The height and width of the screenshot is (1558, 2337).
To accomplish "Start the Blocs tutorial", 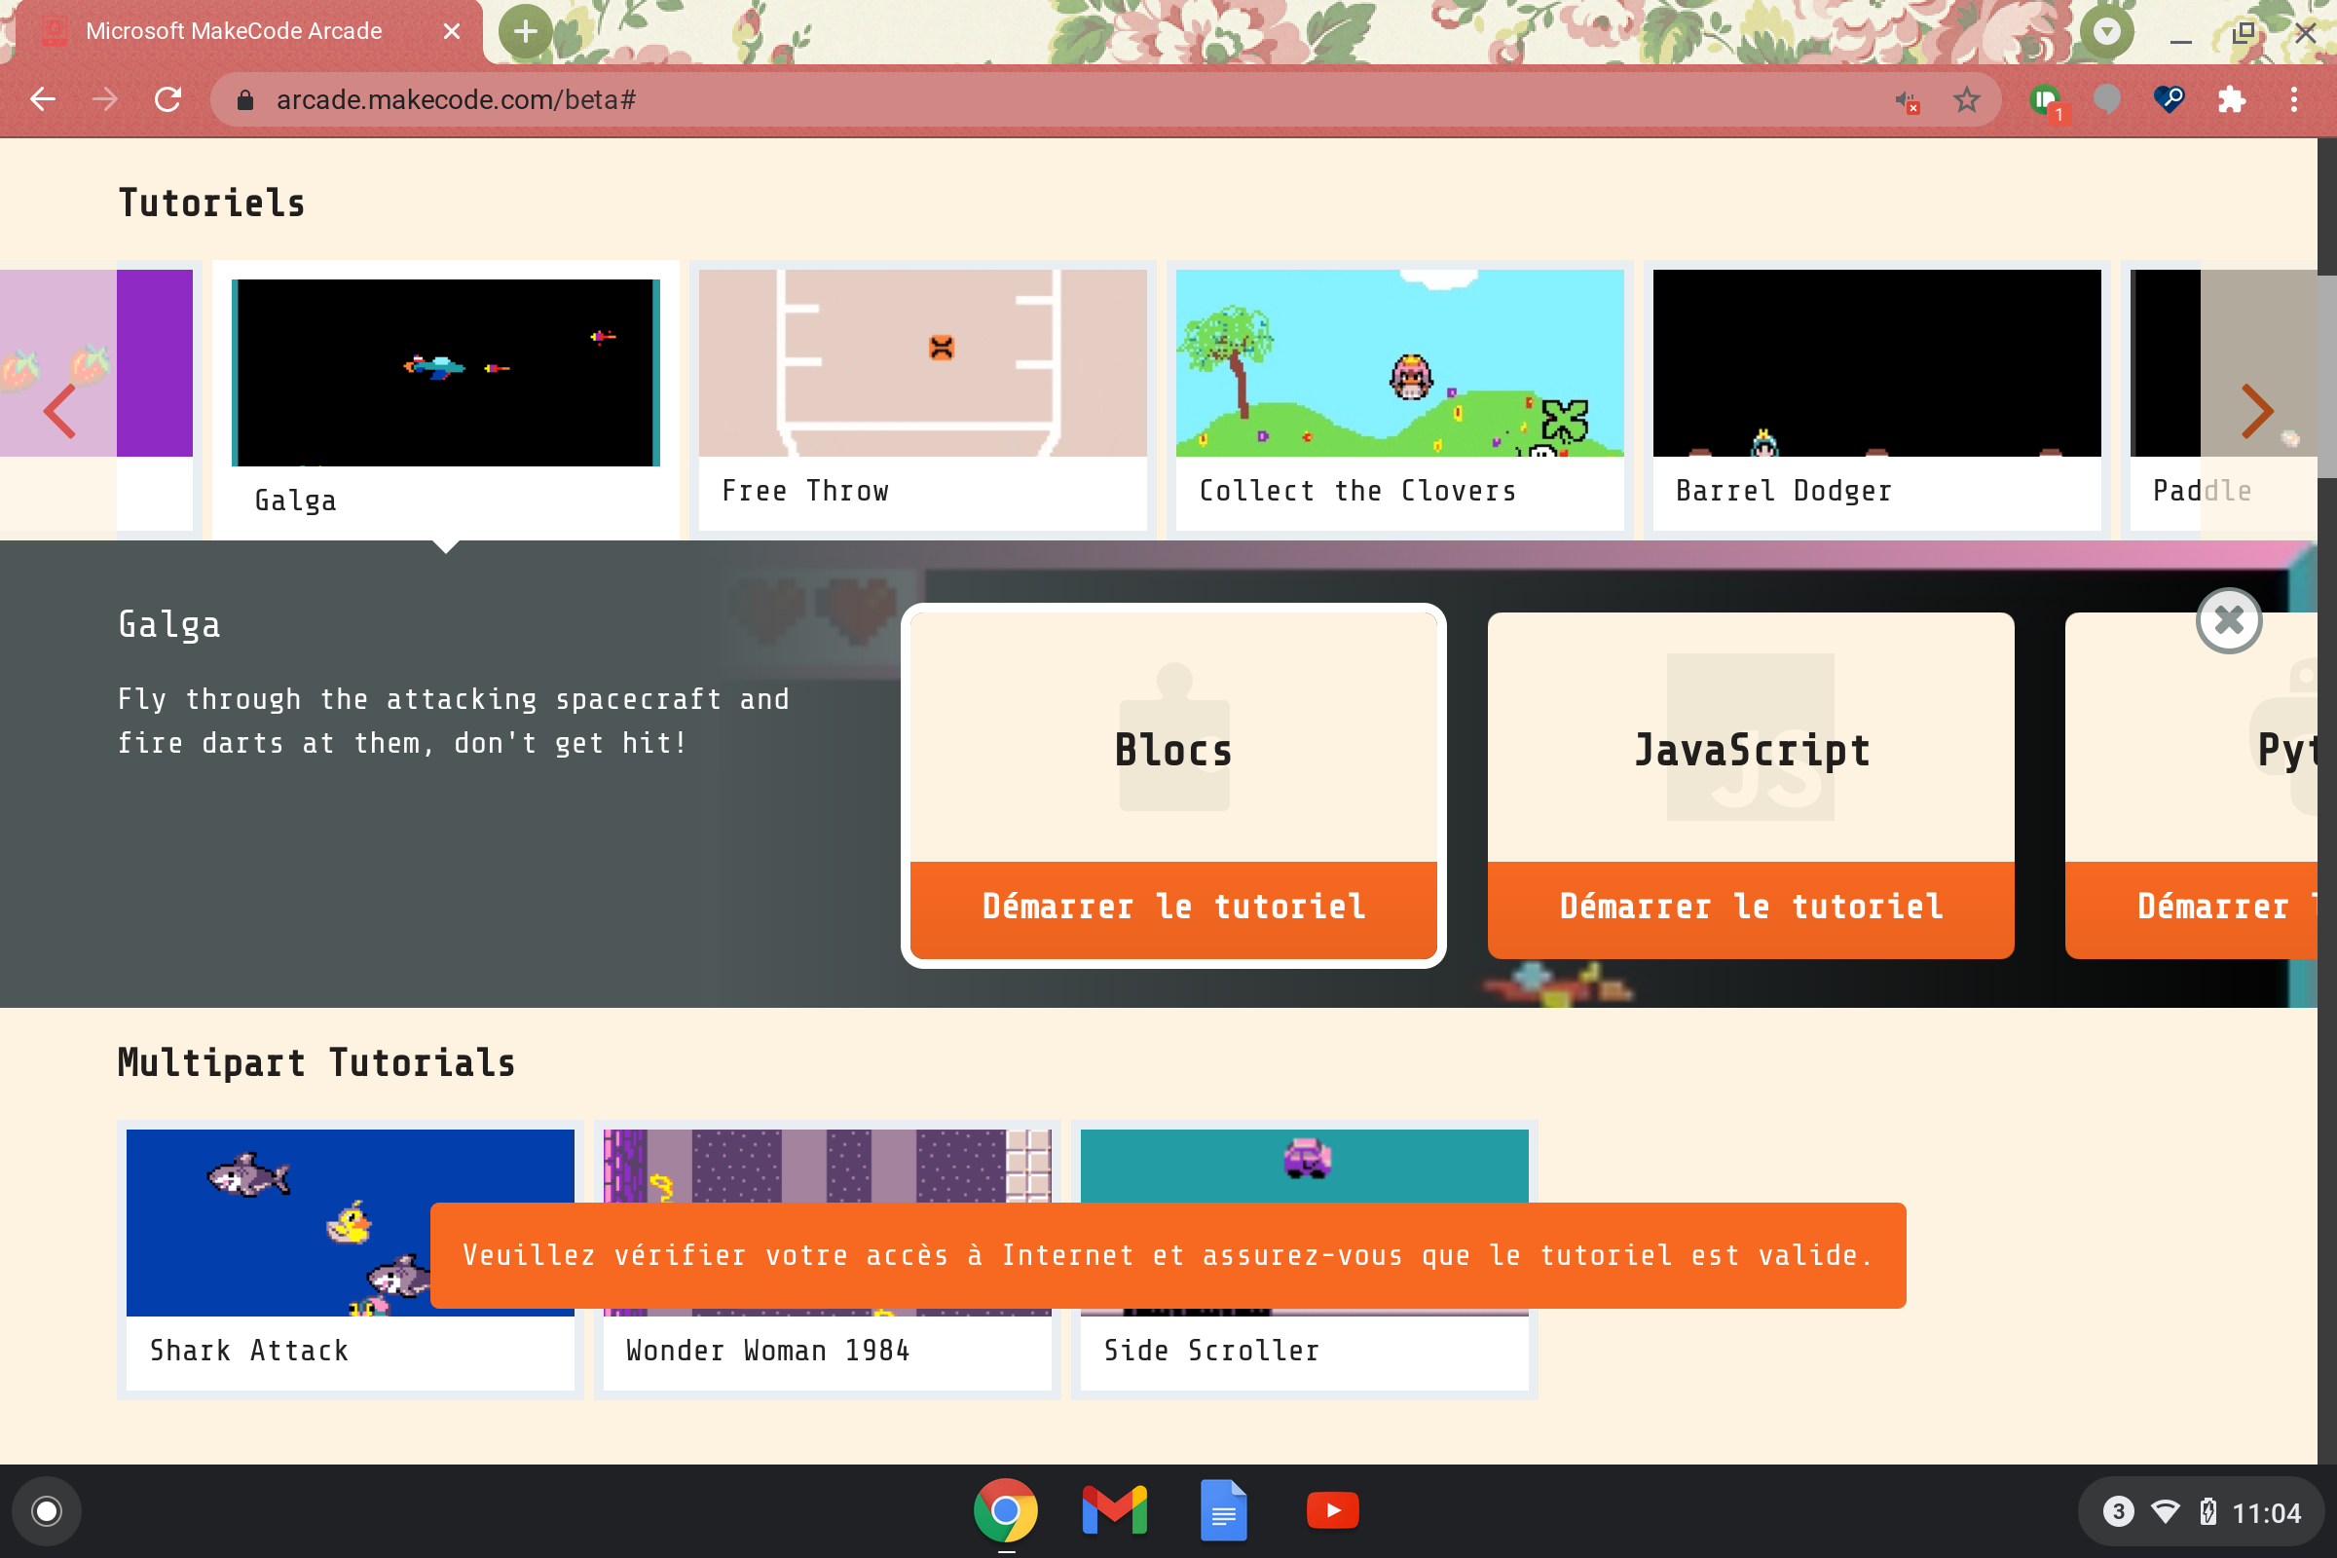I will [1173, 909].
